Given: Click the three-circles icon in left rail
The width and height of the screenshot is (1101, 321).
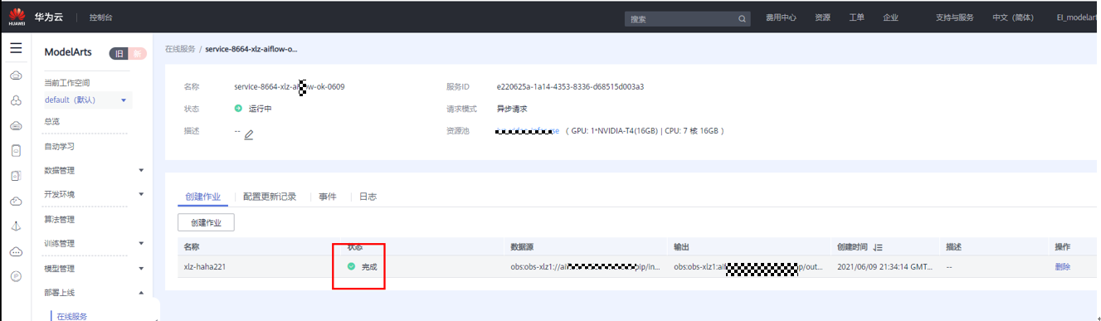Looking at the screenshot, I should [x=16, y=101].
